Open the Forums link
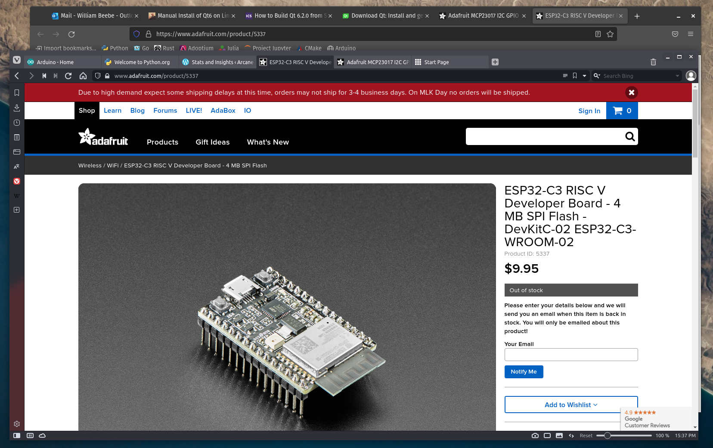713x448 pixels. click(165, 111)
